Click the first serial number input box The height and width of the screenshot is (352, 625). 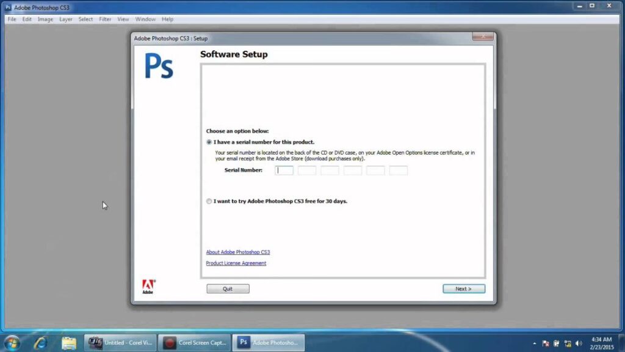284,170
